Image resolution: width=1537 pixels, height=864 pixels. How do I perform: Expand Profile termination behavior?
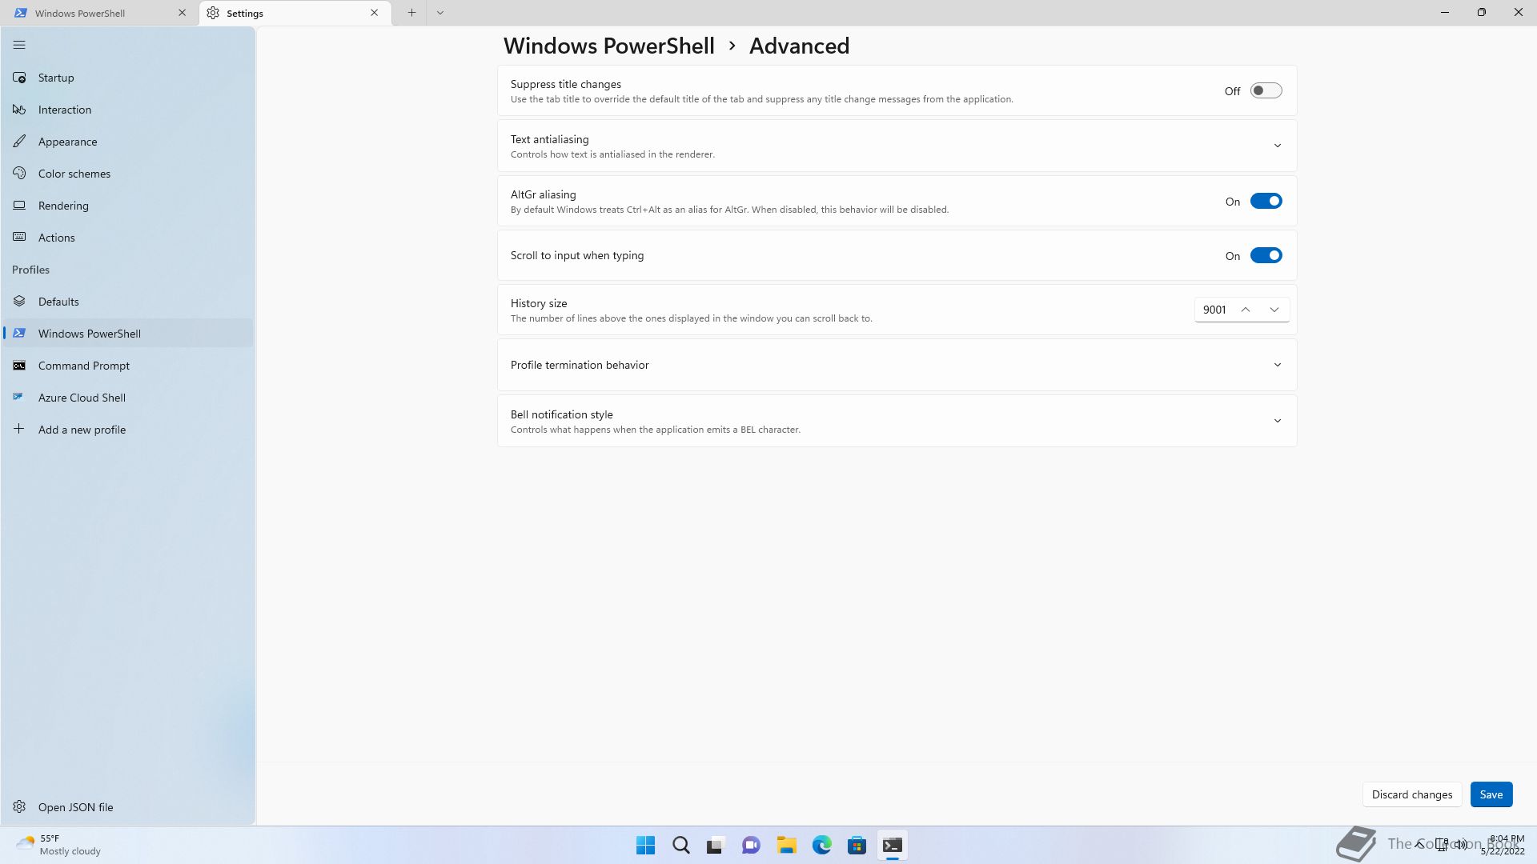click(1277, 365)
